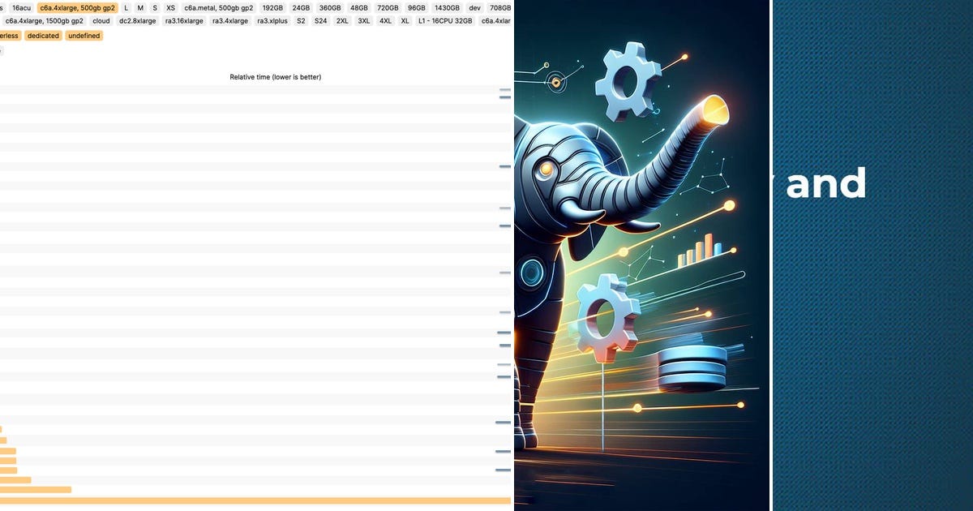Deselect the highlighted "dedicated" filter
The image size is (973, 511).
click(x=42, y=36)
